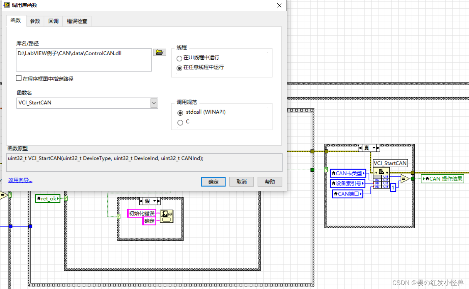Click the 确定 button to confirm

[213, 181]
